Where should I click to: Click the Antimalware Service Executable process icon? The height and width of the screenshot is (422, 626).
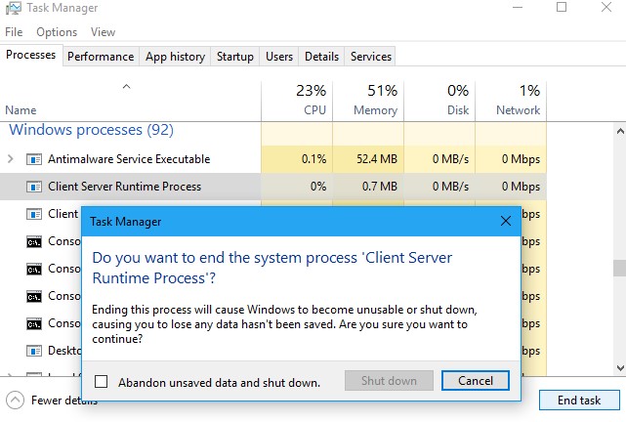(34, 159)
